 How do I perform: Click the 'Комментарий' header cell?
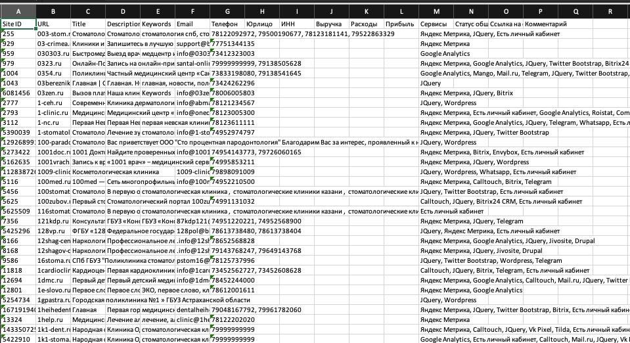point(541,24)
